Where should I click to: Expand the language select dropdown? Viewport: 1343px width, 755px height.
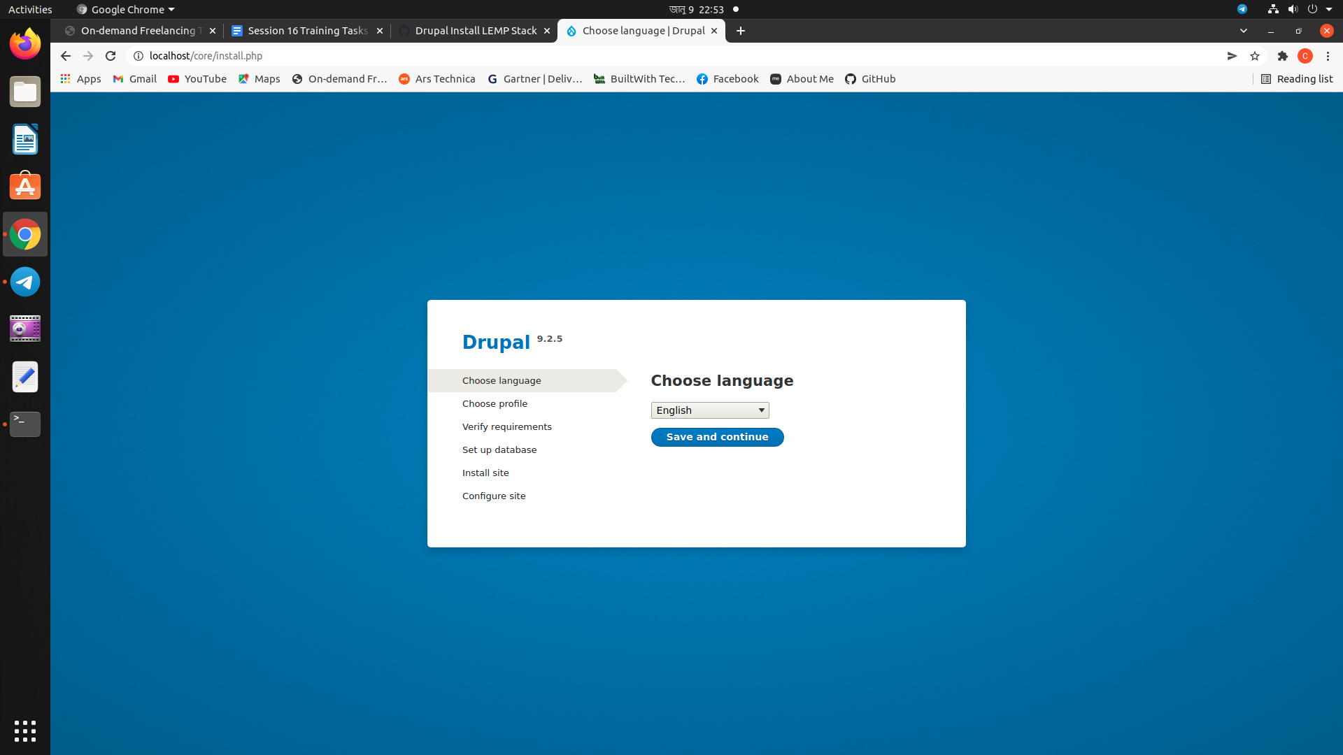click(x=710, y=410)
